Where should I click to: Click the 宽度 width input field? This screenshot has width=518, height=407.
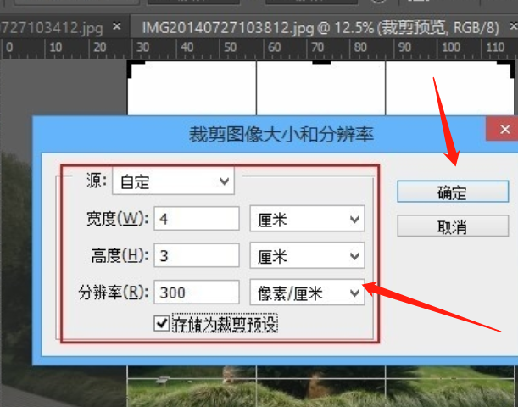(x=197, y=219)
